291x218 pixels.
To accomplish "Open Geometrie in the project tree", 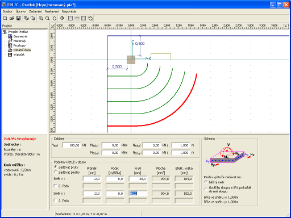I will click(20, 36).
